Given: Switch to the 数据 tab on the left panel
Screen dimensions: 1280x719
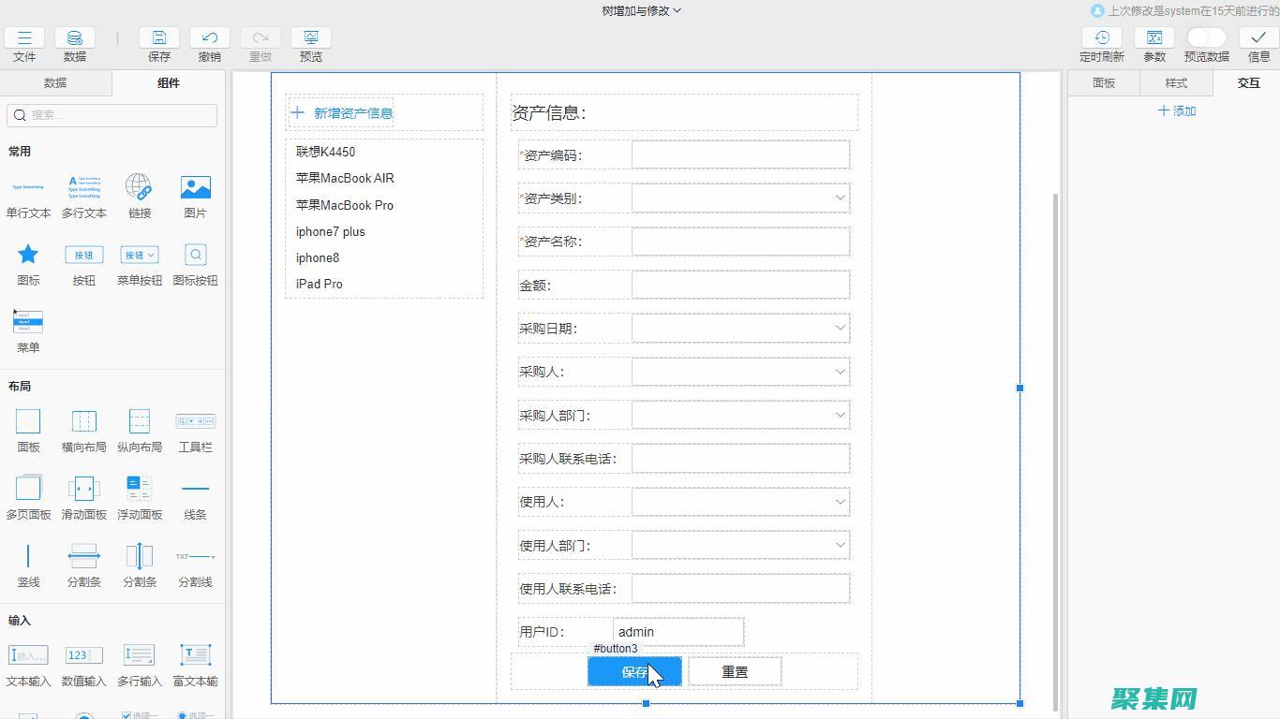Looking at the screenshot, I should point(54,82).
